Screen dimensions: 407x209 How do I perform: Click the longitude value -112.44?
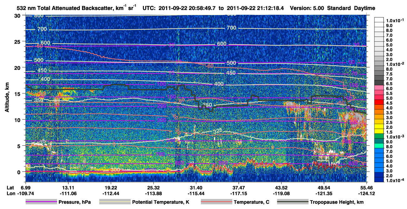111,193
